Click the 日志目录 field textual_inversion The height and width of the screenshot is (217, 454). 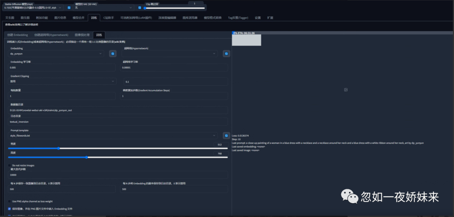pyautogui.click(x=118, y=122)
